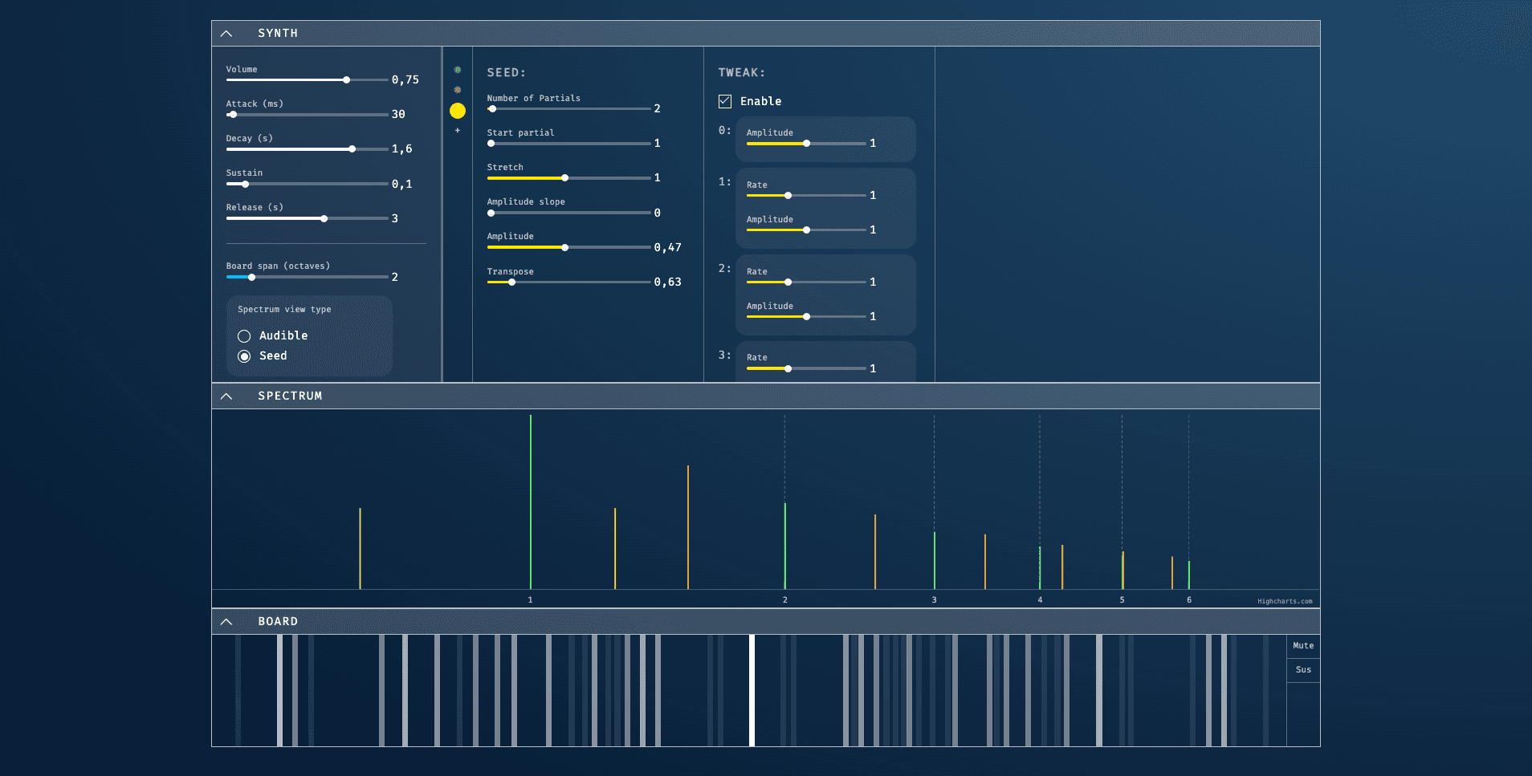Click the Volume slider handle
Screen dimensions: 1532x776
347,80
